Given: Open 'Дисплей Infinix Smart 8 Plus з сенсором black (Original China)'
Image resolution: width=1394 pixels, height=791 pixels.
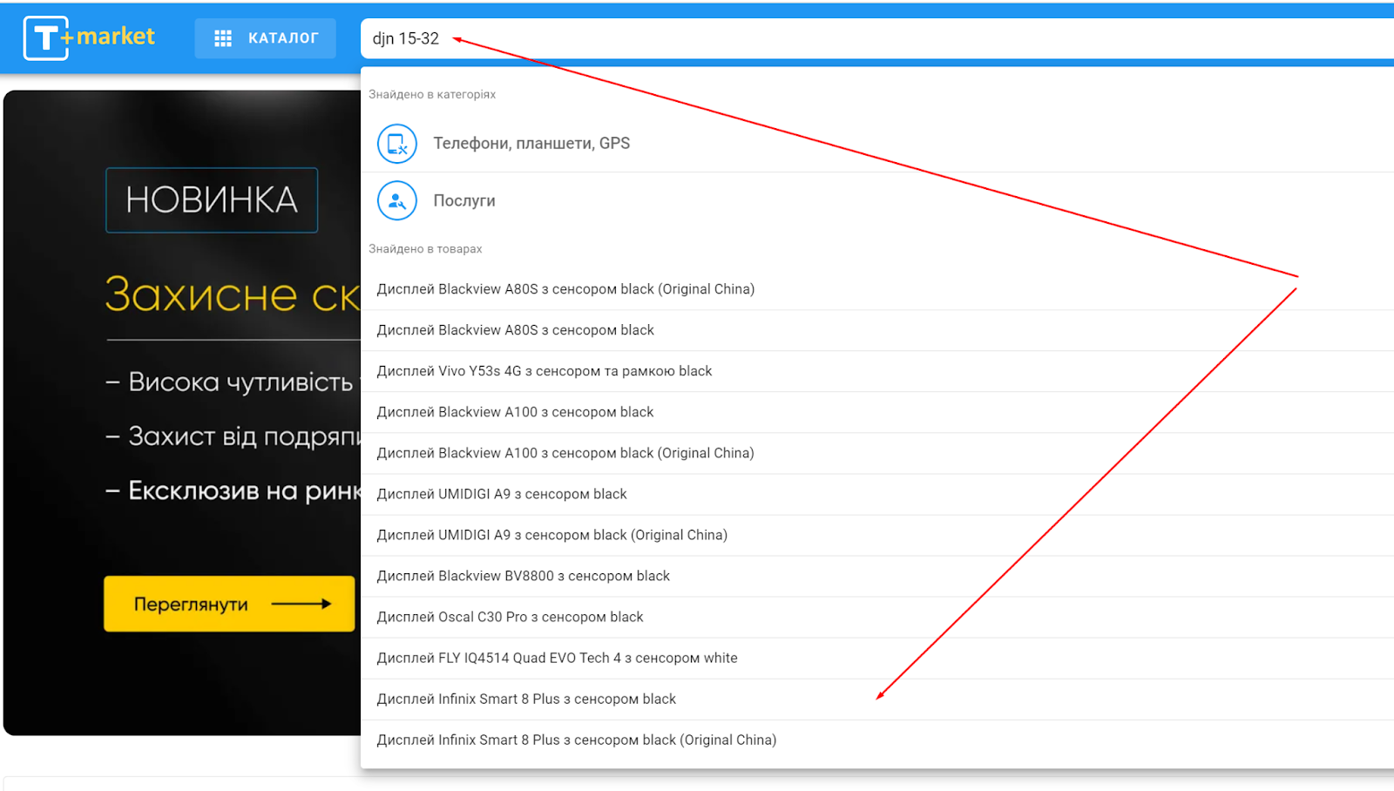Looking at the screenshot, I should 877,740.
